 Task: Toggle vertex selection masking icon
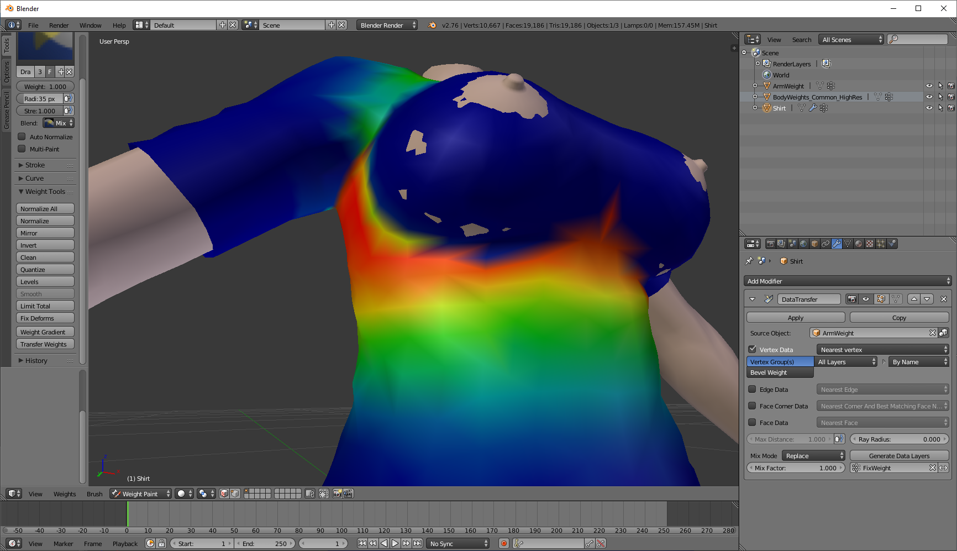click(235, 494)
